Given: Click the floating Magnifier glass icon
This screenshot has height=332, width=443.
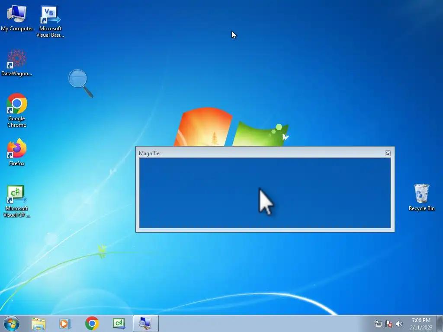Looking at the screenshot, I should pyautogui.click(x=81, y=83).
